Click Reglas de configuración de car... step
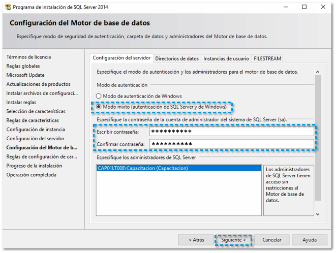 42,156
